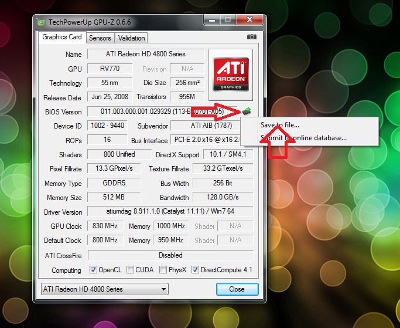Click the ATI Radeon Graphics logo
This screenshot has width=400, height=328.
(231, 75)
